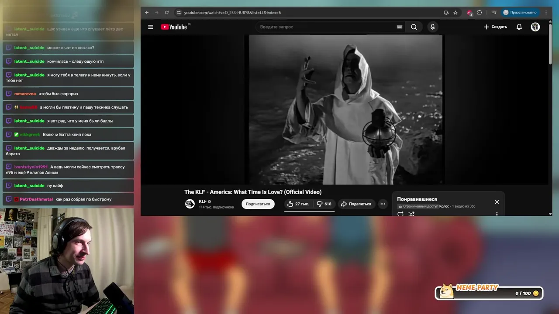Click the Понравившиеся playlist title
The height and width of the screenshot is (314, 559).
(417, 199)
